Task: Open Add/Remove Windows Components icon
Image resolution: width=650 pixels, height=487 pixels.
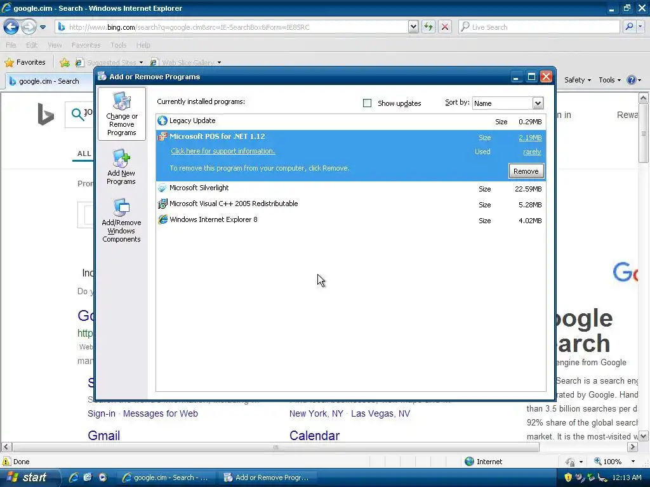Action: pyautogui.click(x=121, y=208)
